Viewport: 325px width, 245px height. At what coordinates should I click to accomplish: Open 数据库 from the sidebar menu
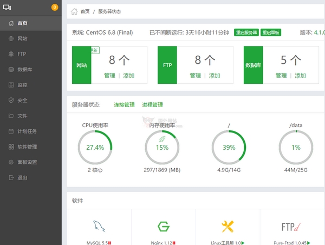point(24,70)
